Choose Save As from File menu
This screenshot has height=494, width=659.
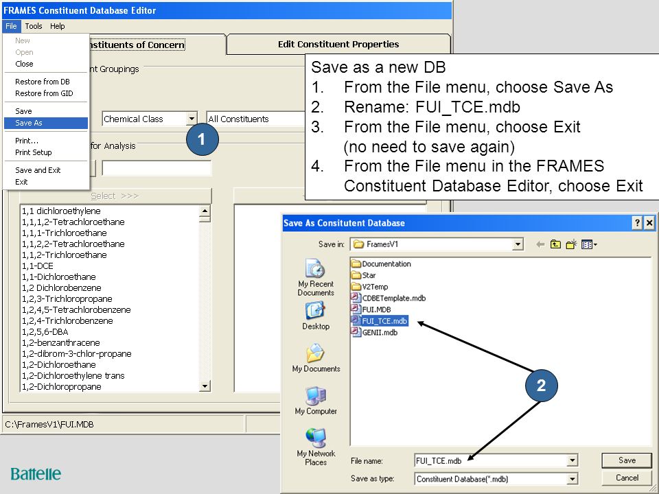pyautogui.click(x=46, y=123)
